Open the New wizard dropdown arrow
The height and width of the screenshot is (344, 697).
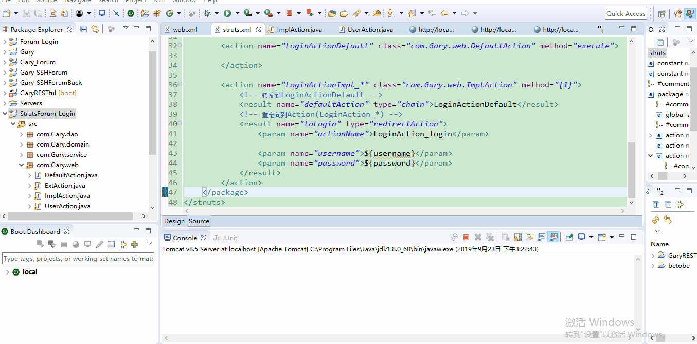tap(16, 13)
